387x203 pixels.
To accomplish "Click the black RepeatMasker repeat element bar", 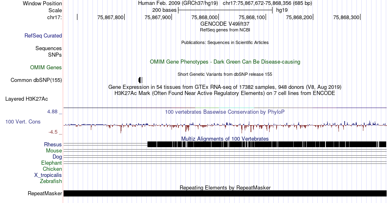I will tap(225, 193).
